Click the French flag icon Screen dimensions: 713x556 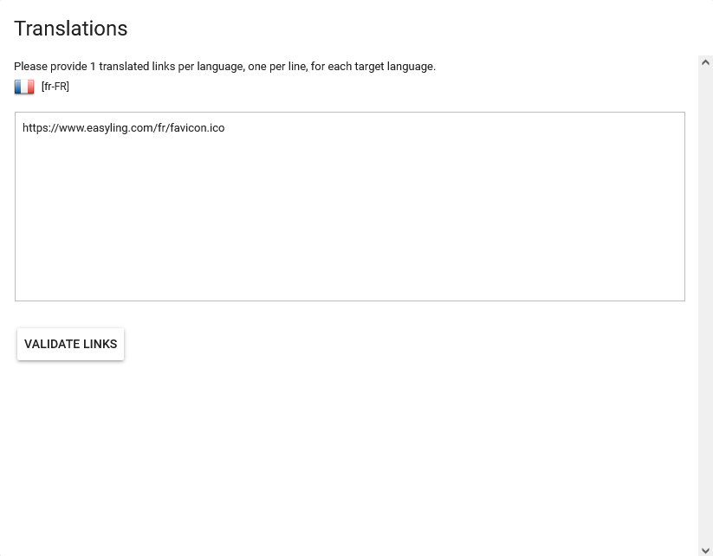(24, 87)
